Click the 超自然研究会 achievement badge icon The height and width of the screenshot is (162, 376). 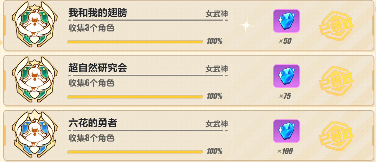click(35, 79)
